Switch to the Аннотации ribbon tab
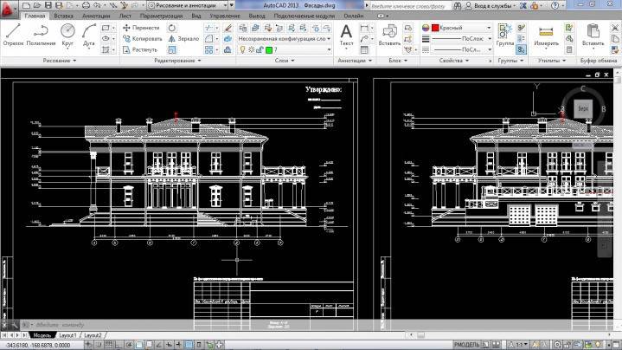 click(x=95, y=16)
